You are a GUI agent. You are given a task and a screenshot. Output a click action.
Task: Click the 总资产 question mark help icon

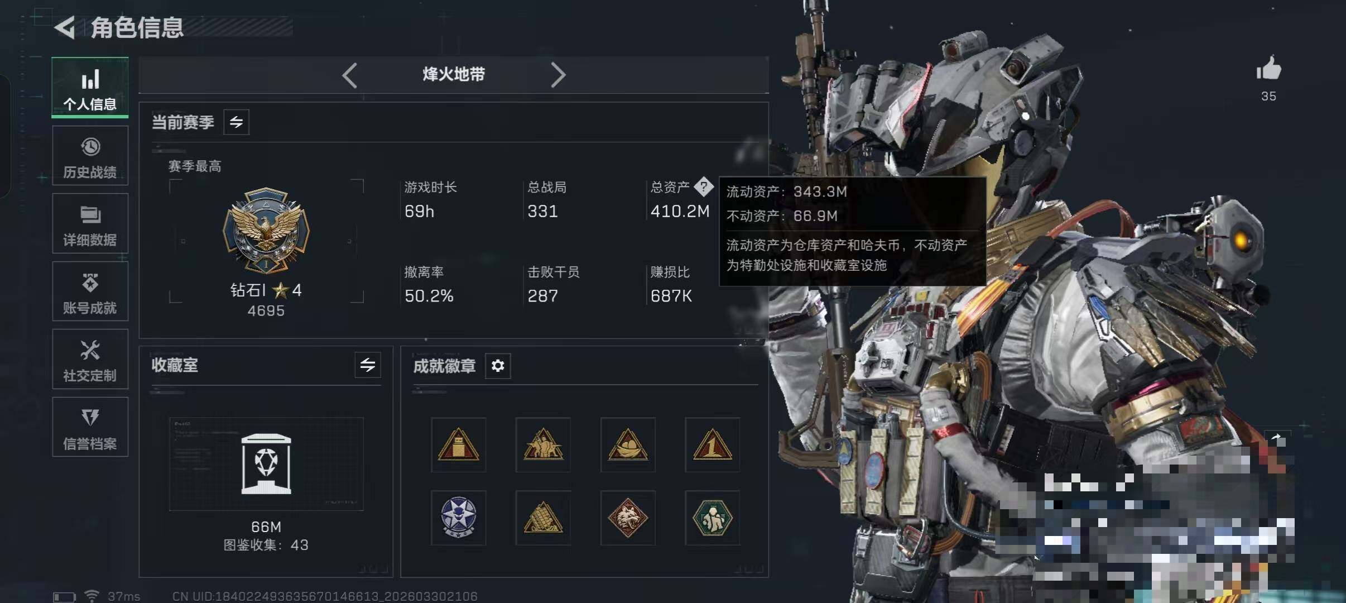tap(704, 187)
